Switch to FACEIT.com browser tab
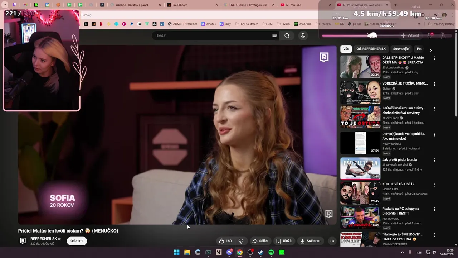This screenshot has width=458, height=258. [x=192, y=5]
